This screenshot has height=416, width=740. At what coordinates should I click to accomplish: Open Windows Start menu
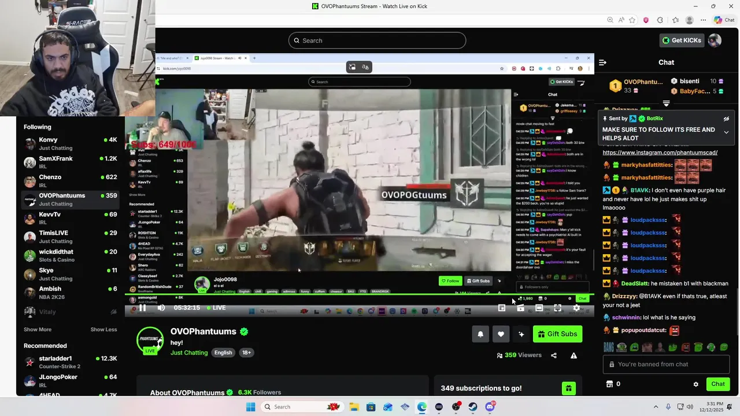(x=250, y=407)
